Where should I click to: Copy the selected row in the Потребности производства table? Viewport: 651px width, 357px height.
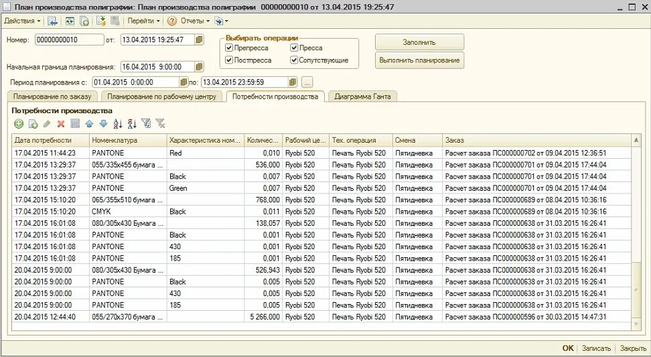pyautogui.click(x=33, y=123)
